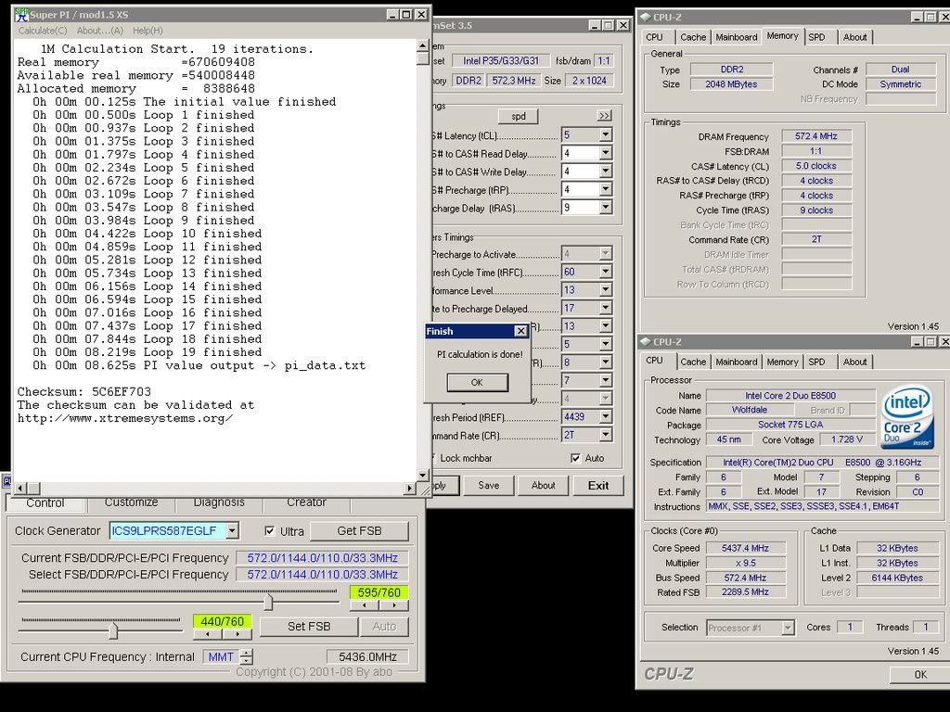Select the Creator tab in SetFSB

click(306, 502)
